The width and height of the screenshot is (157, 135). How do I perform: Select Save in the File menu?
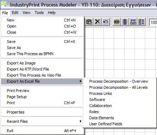[42, 42]
